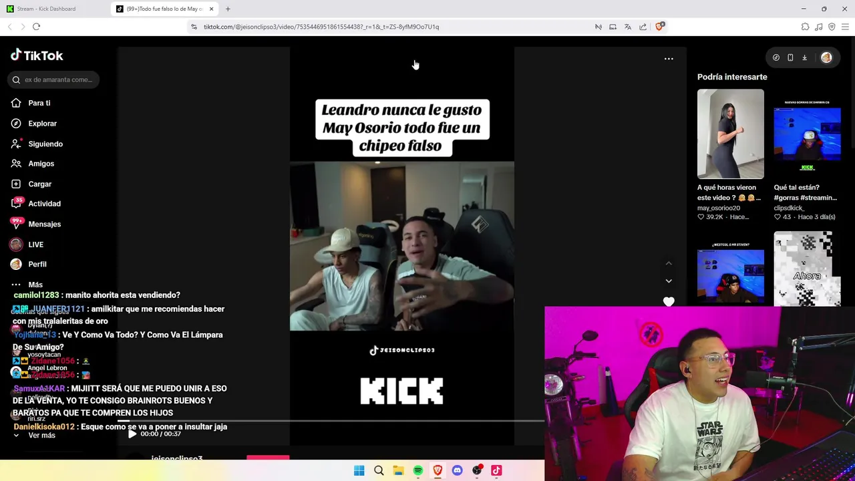
Task: Click the TikTok search field
Action: point(55,79)
